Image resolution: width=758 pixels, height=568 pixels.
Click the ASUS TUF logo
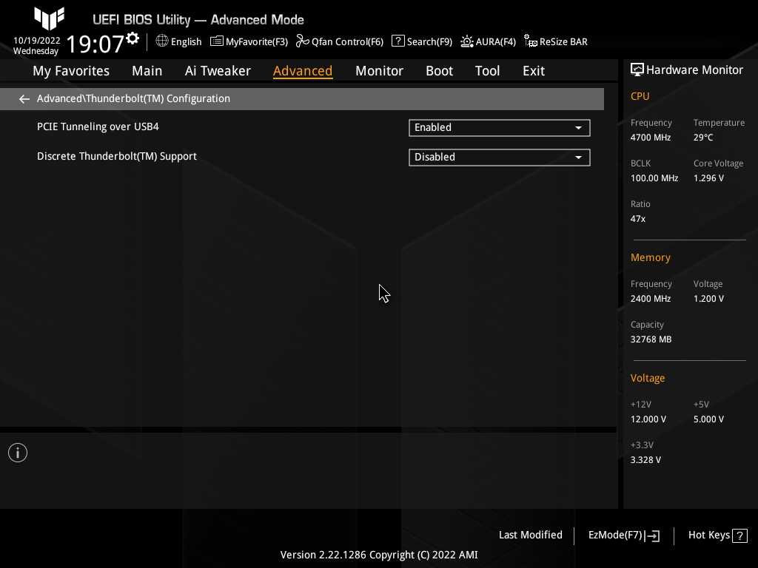click(x=49, y=18)
